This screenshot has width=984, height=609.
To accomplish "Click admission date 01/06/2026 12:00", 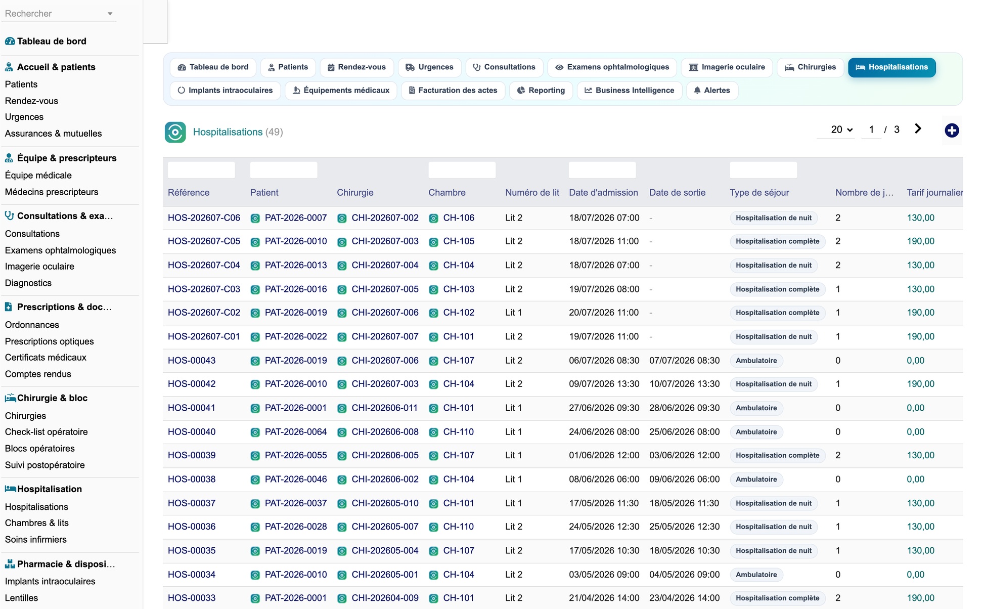I will tap(604, 456).
